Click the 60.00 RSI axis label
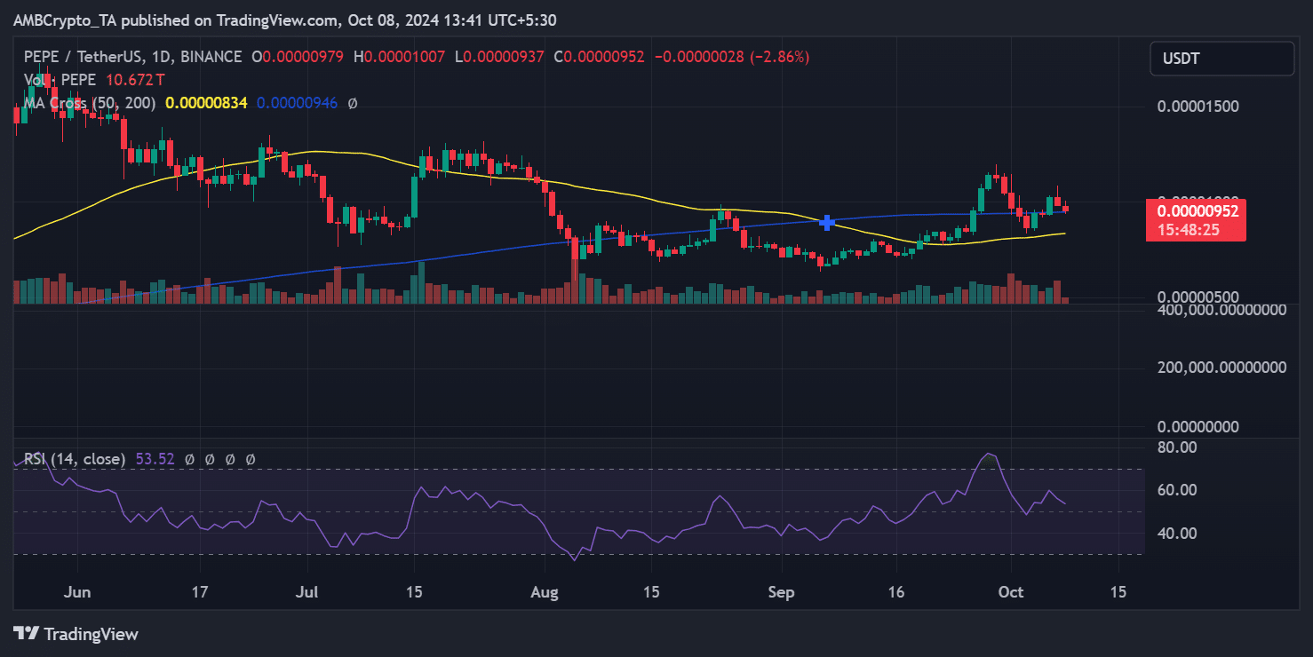This screenshot has width=1313, height=657. point(1177,490)
